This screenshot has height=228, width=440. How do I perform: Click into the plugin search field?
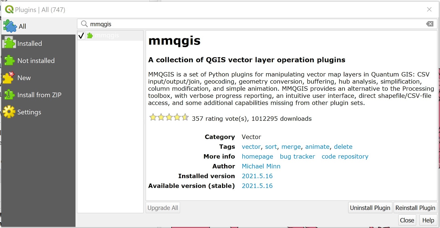[256, 24]
